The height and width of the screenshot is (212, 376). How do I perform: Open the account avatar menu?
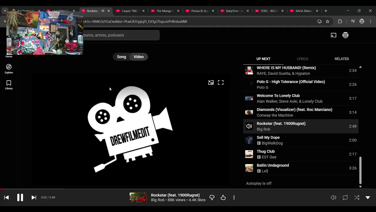coord(345,35)
